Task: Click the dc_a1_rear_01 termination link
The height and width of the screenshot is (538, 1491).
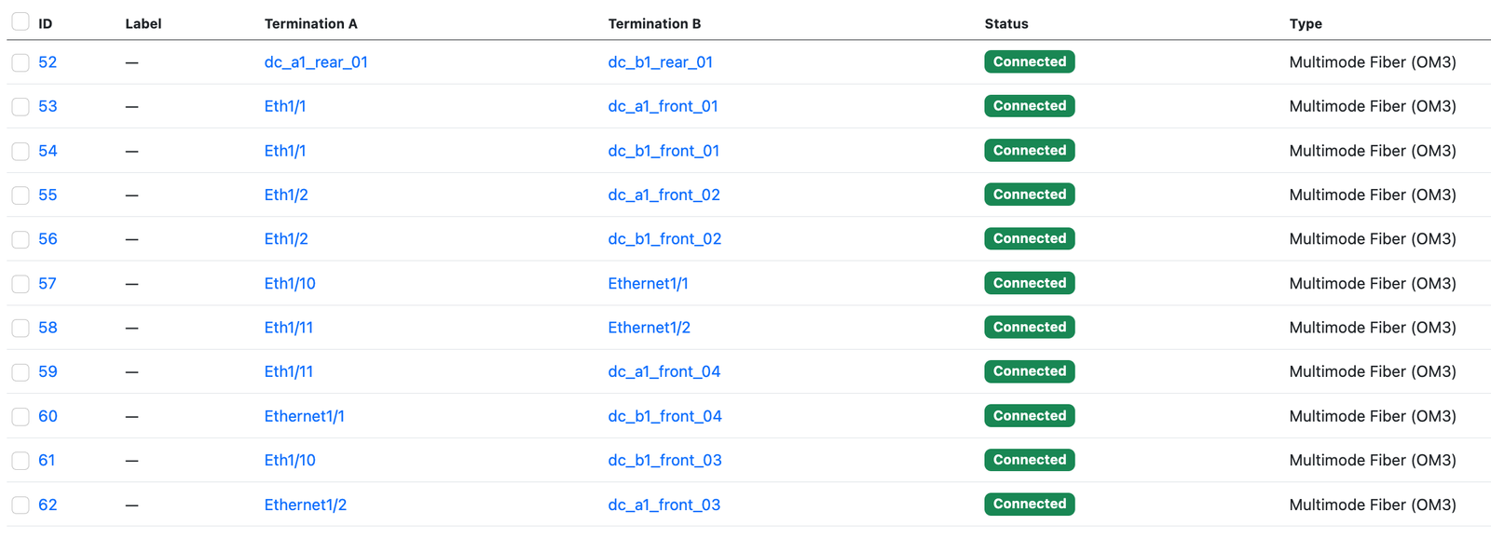Action: [316, 62]
